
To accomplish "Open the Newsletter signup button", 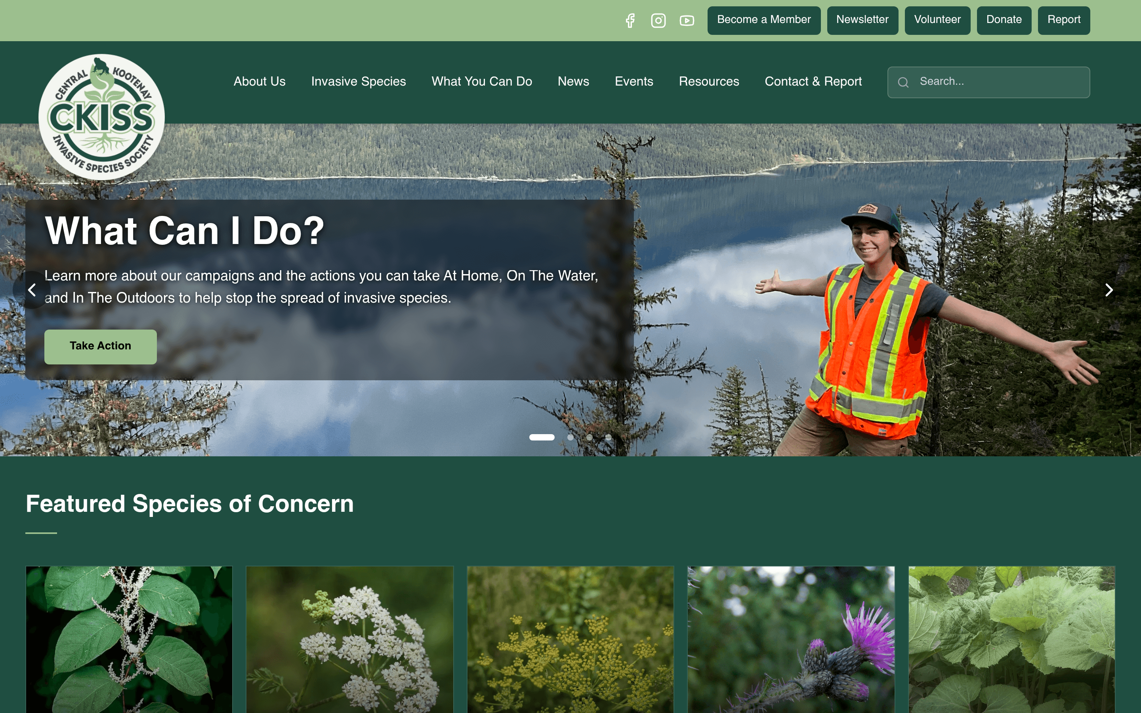I will point(862,20).
